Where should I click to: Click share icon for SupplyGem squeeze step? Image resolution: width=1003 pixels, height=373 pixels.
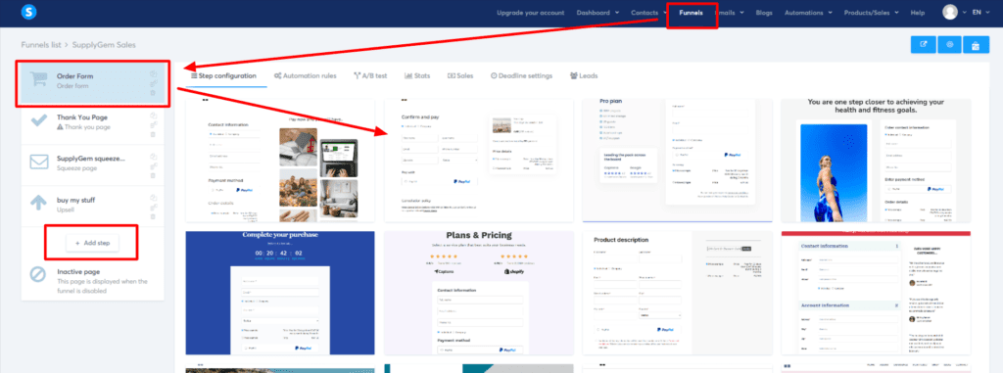(x=153, y=165)
